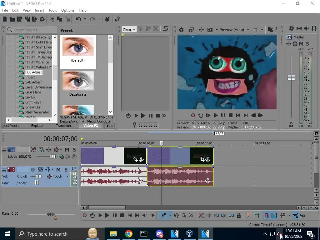320x240 pixels.
Task: Select the Zoom edit tool icon
Action: click(x=191, y=215)
